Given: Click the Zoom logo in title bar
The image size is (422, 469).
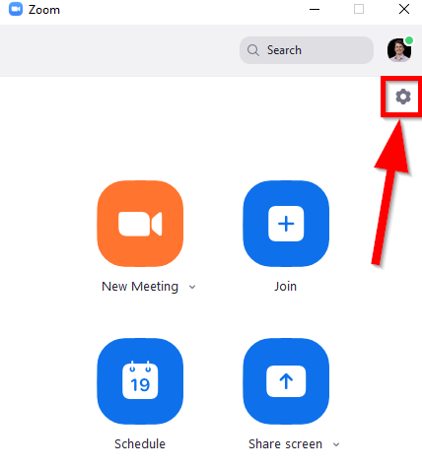Looking at the screenshot, I should click(x=16, y=9).
